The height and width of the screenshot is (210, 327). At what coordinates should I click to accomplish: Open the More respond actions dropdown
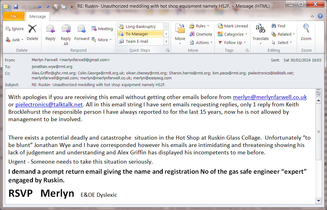click(x=102, y=40)
